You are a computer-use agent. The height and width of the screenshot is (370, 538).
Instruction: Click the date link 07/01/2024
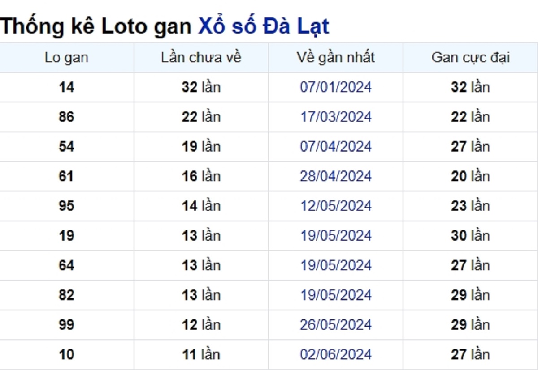tap(336, 87)
